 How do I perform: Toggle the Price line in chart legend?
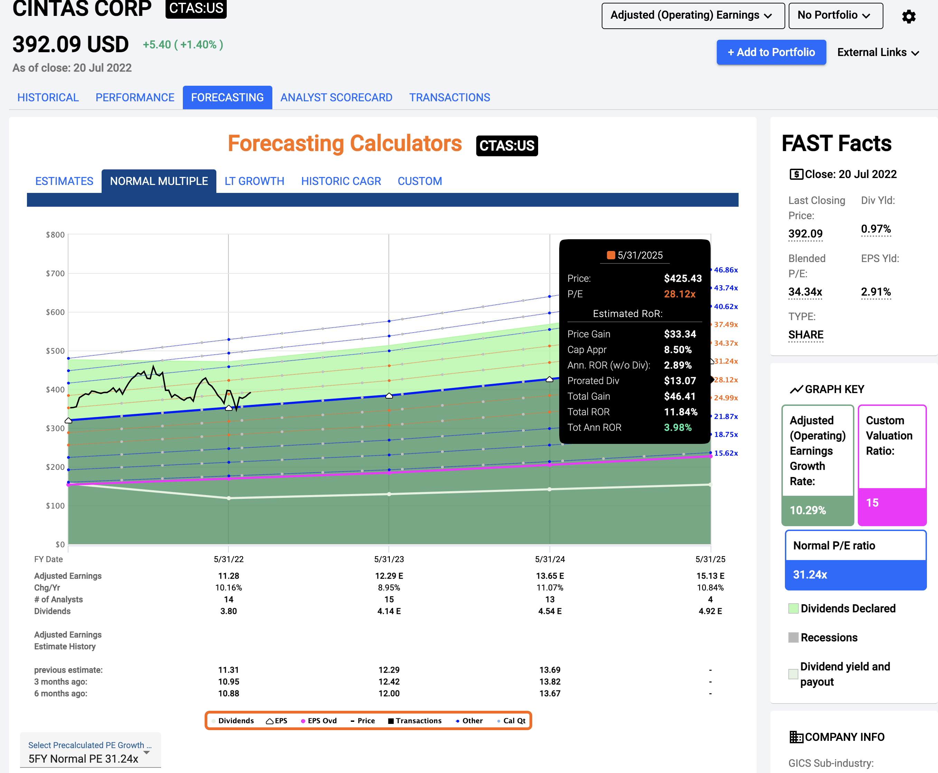363,720
